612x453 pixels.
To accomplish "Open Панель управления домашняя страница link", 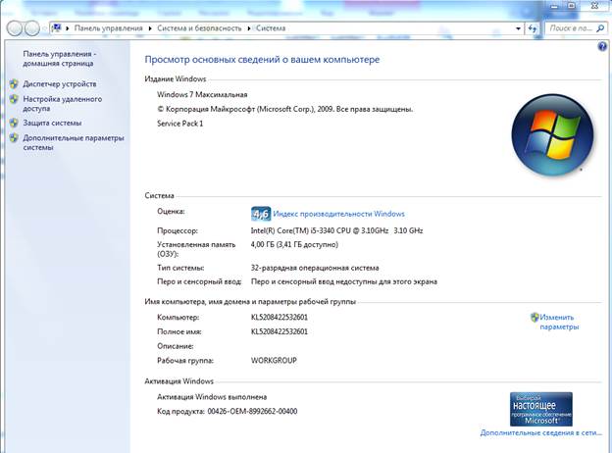I will [x=59, y=59].
